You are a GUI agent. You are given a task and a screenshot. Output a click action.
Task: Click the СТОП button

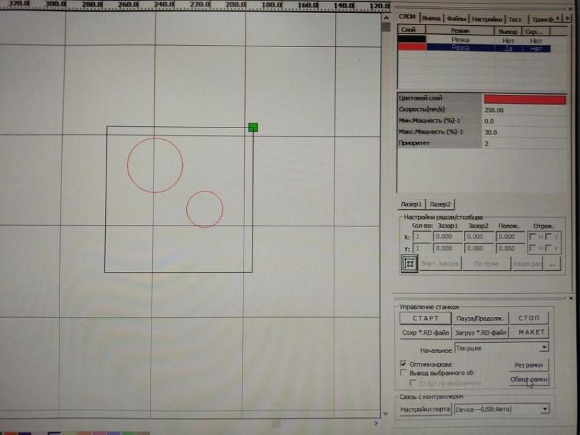coord(529,318)
